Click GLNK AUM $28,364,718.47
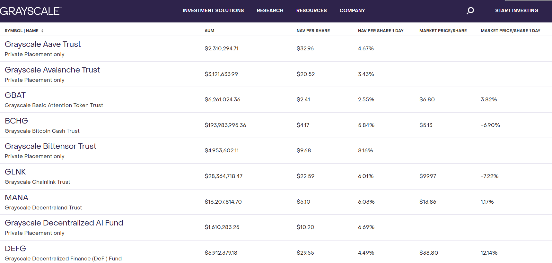The height and width of the screenshot is (263, 552). [223, 176]
